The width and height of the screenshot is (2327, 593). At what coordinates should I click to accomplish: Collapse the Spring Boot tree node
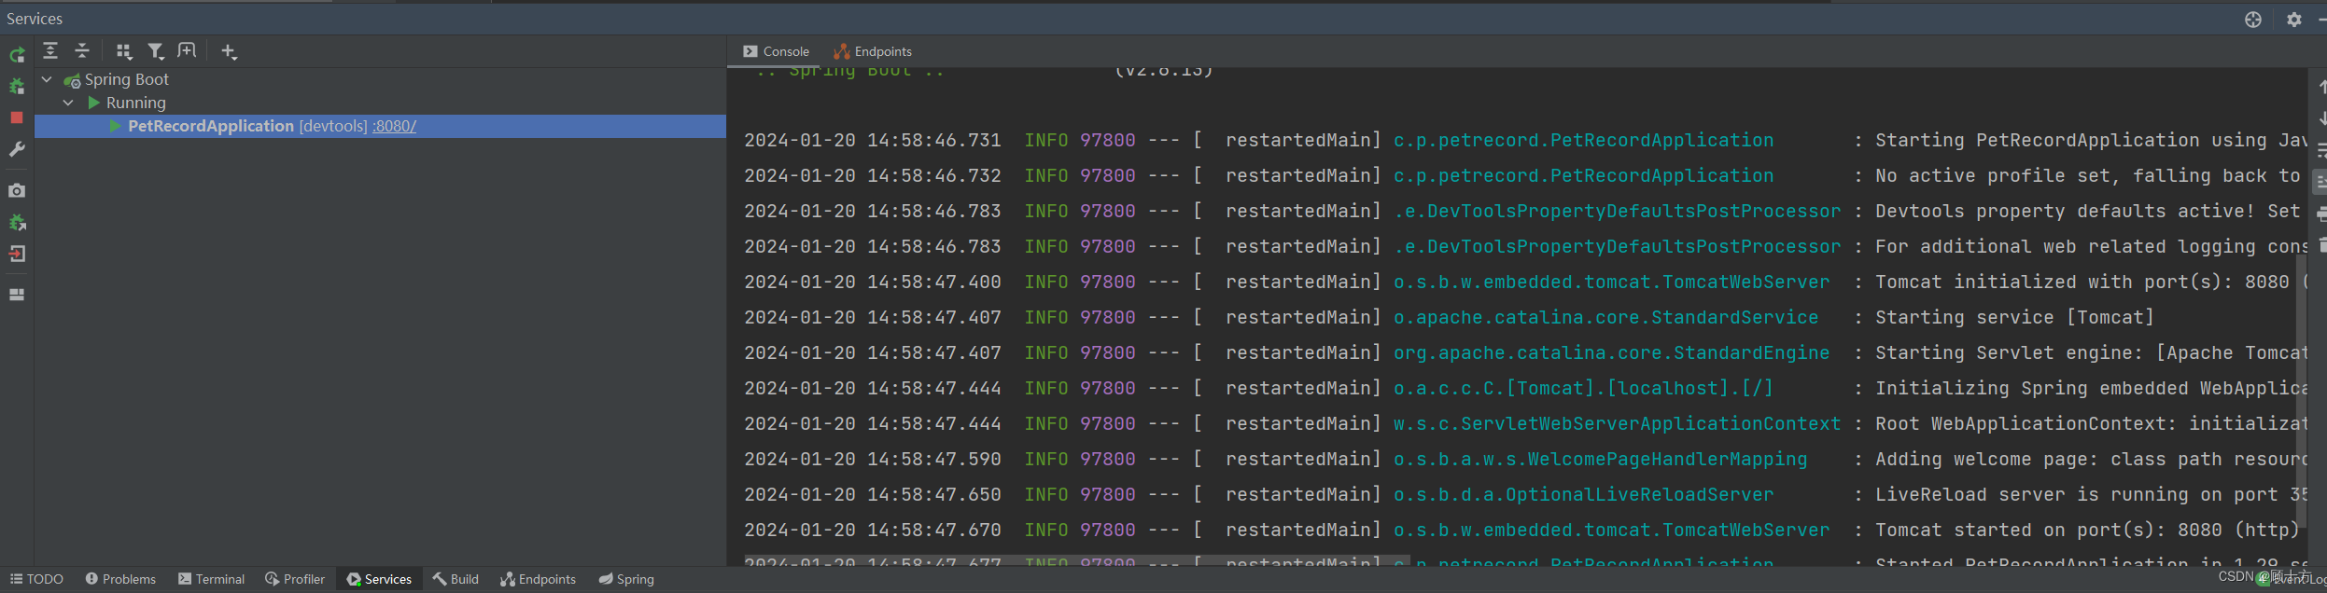coord(47,79)
